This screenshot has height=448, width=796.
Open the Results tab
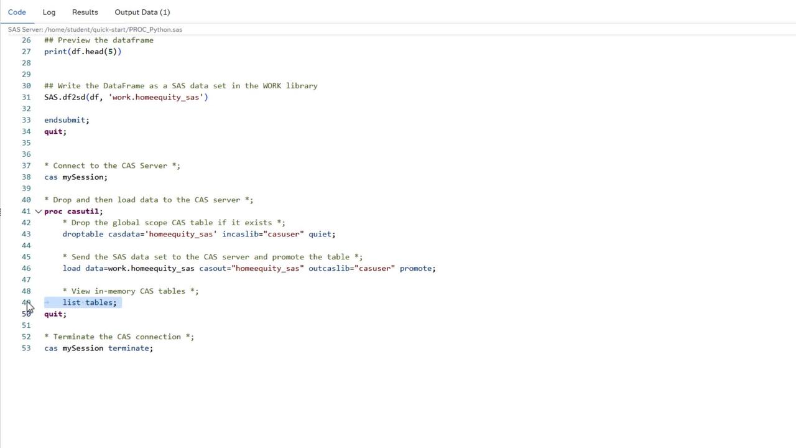click(85, 12)
